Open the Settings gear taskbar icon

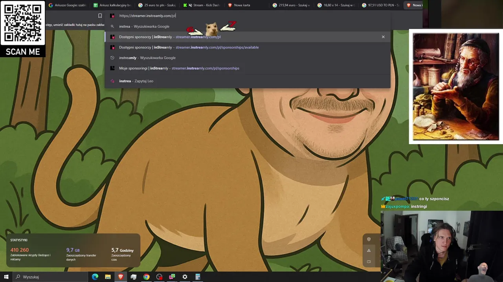(185, 277)
